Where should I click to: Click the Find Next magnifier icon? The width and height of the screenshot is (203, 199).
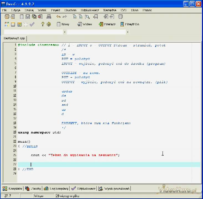pos(87,17)
